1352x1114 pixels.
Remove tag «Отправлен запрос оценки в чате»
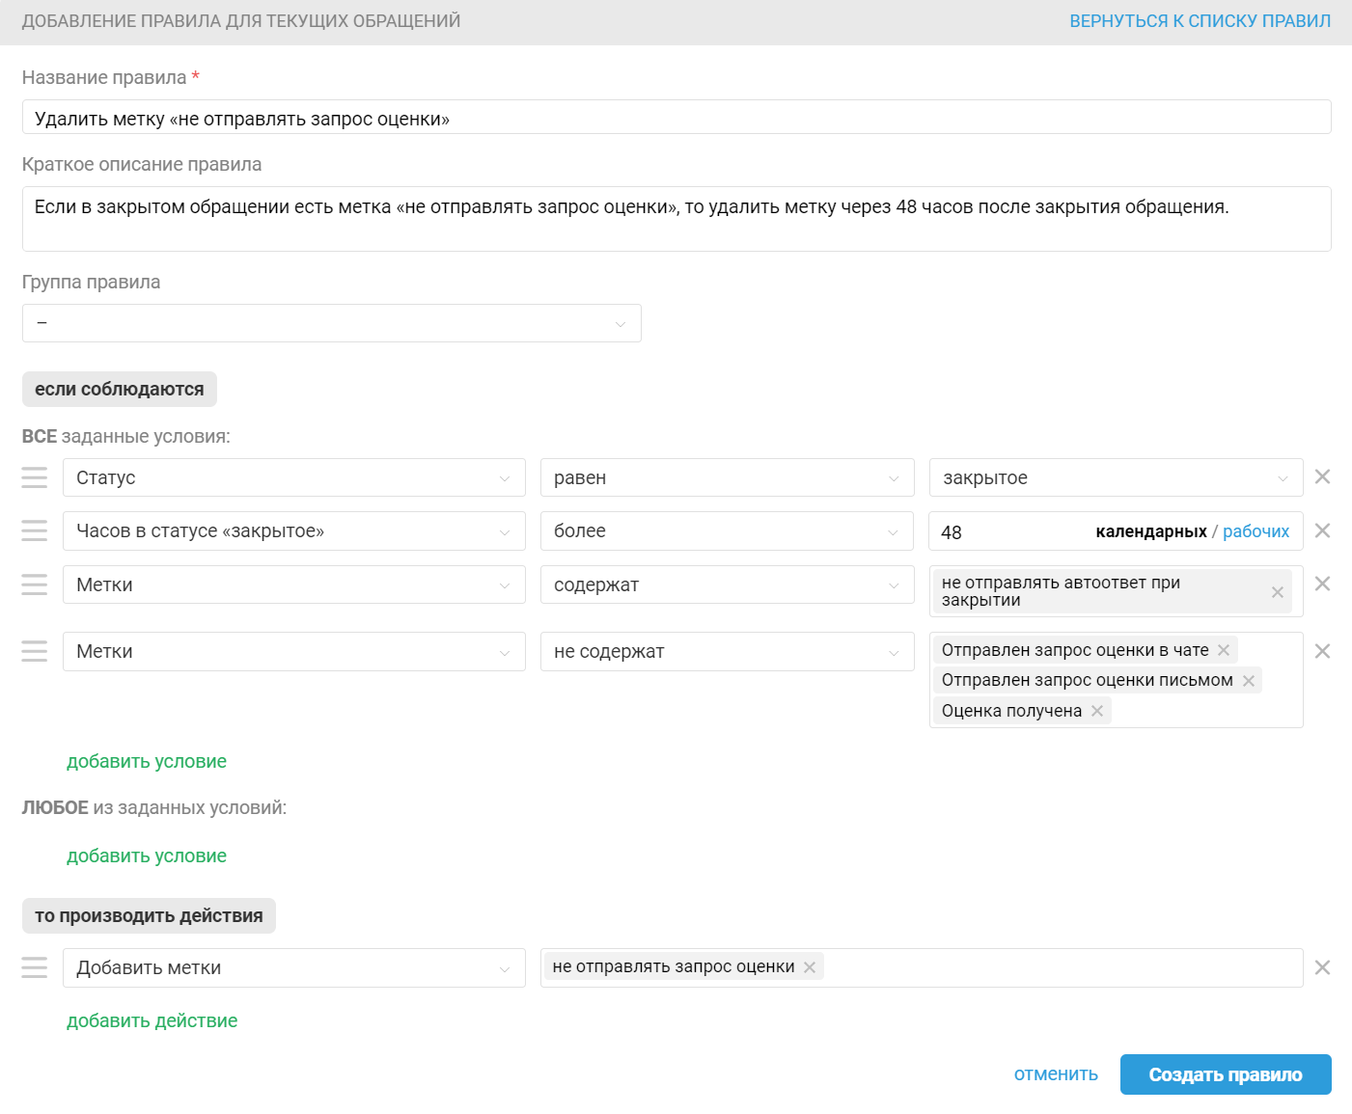(x=1224, y=650)
